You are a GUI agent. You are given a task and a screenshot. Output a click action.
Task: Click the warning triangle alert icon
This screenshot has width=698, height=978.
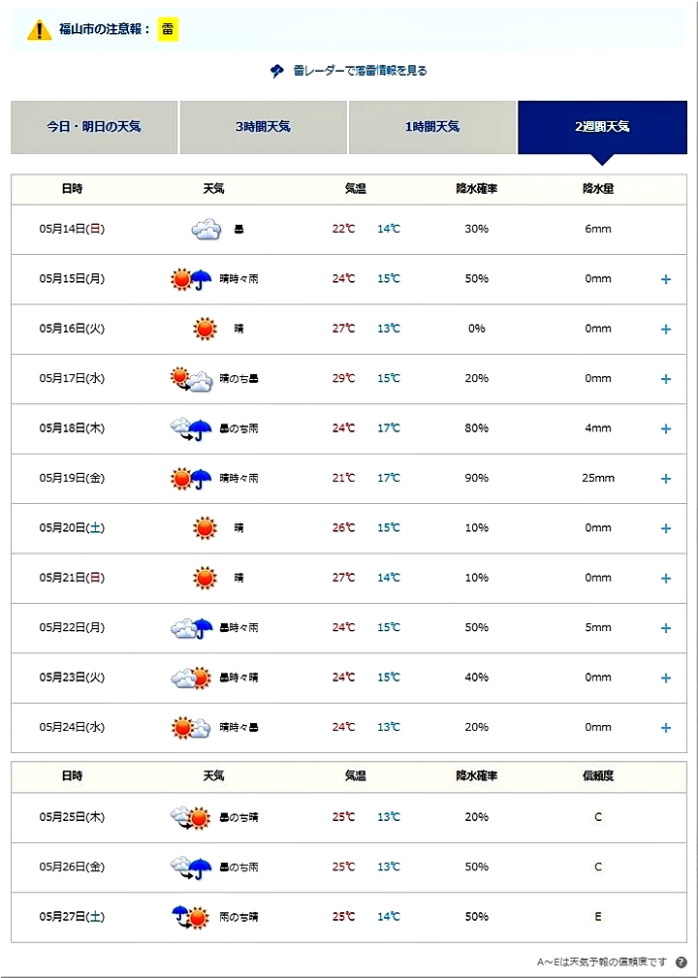click(39, 29)
